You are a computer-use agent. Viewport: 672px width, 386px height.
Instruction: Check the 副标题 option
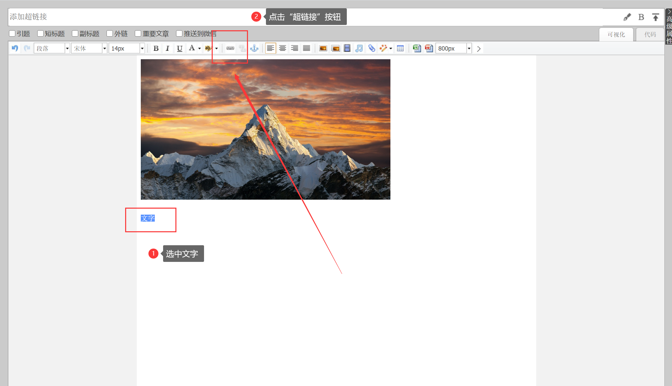(x=75, y=33)
